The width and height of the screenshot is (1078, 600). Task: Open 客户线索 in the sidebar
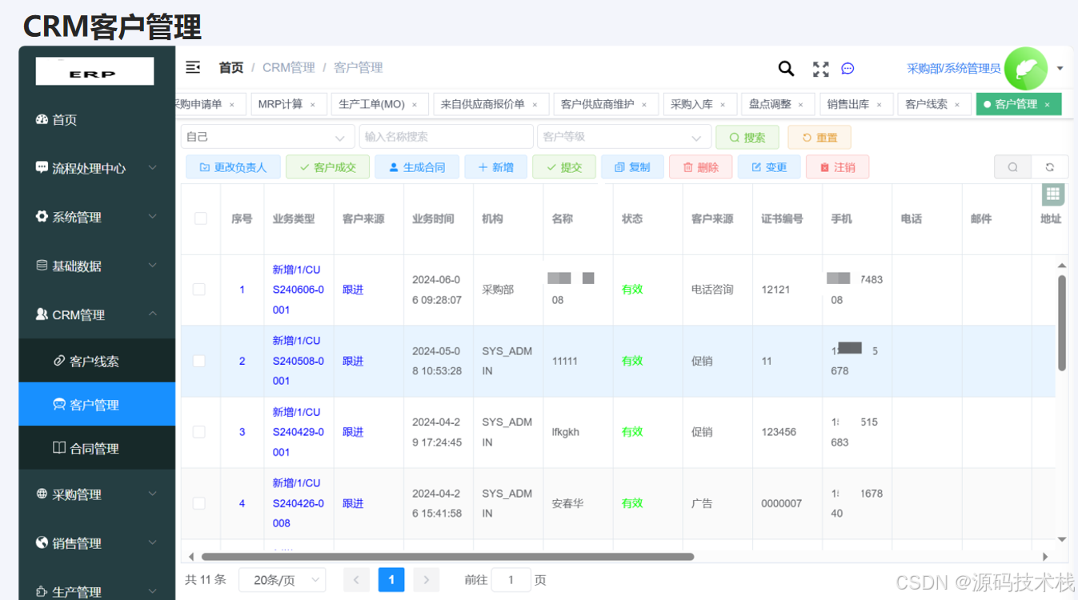tap(97, 361)
